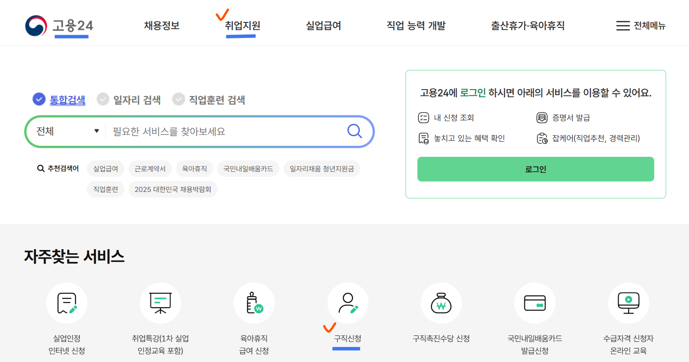The width and height of the screenshot is (689, 362).
Task: Open 취업특강(1차 실업 인정교육 포함) service icon
Action: pyautogui.click(x=160, y=303)
